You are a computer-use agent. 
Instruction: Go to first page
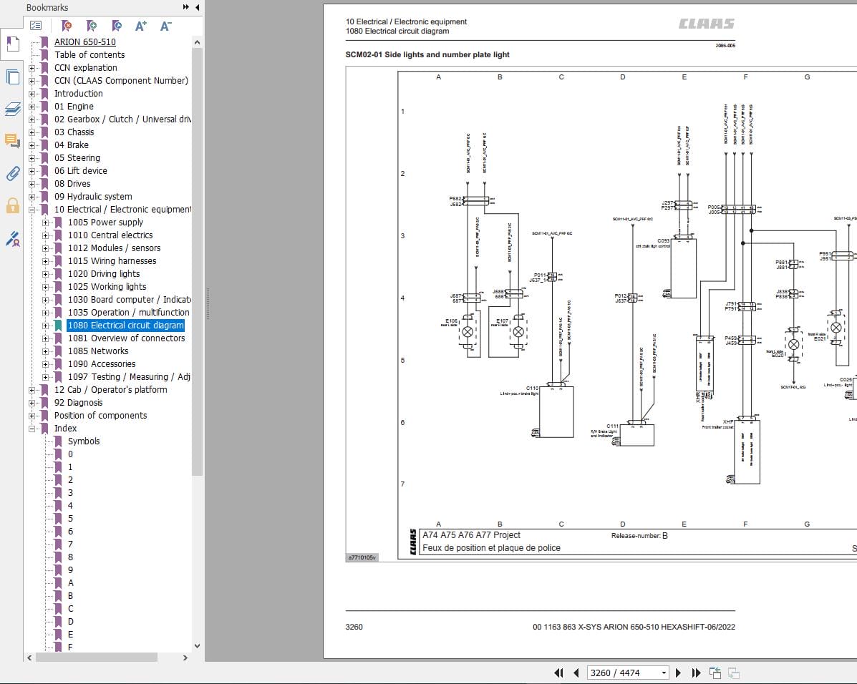click(x=558, y=673)
